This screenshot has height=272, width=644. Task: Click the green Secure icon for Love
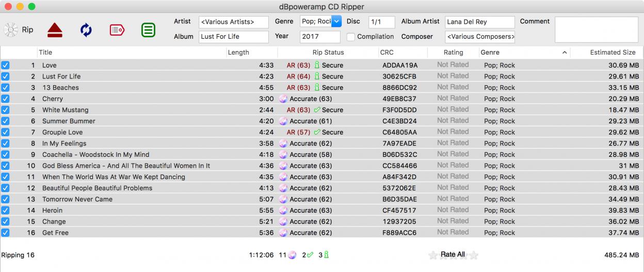[x=317, y=65]
